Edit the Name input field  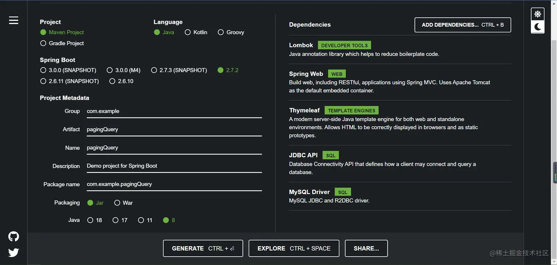tap(174, 148)
